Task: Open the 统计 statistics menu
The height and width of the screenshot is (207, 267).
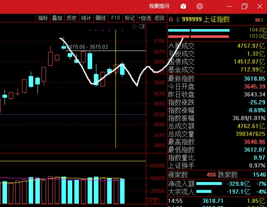Action: coord(86,18)
